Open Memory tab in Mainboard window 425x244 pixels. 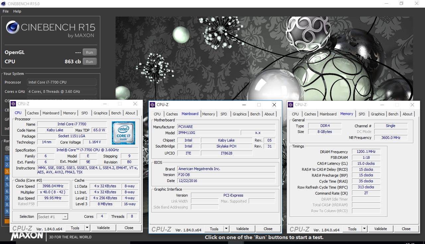[x=209, y=114]
